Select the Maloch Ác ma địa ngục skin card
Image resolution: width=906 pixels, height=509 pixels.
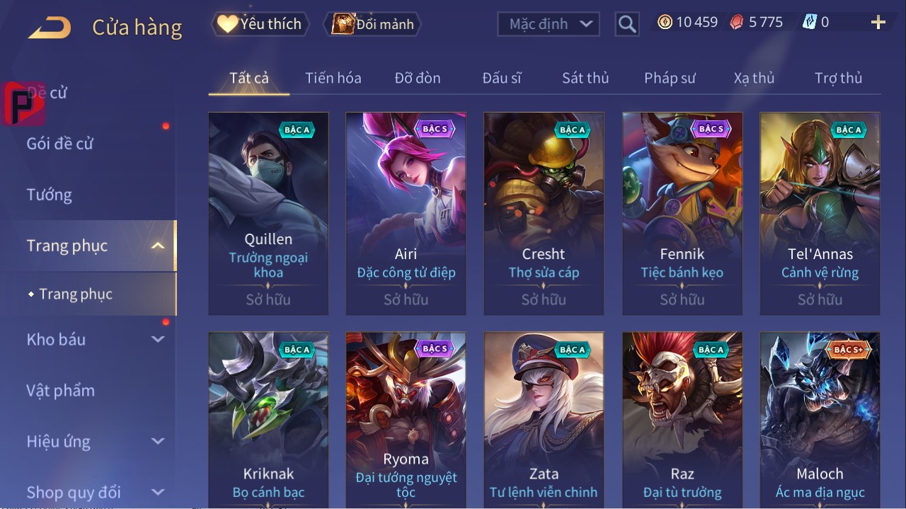click(820, 419)
